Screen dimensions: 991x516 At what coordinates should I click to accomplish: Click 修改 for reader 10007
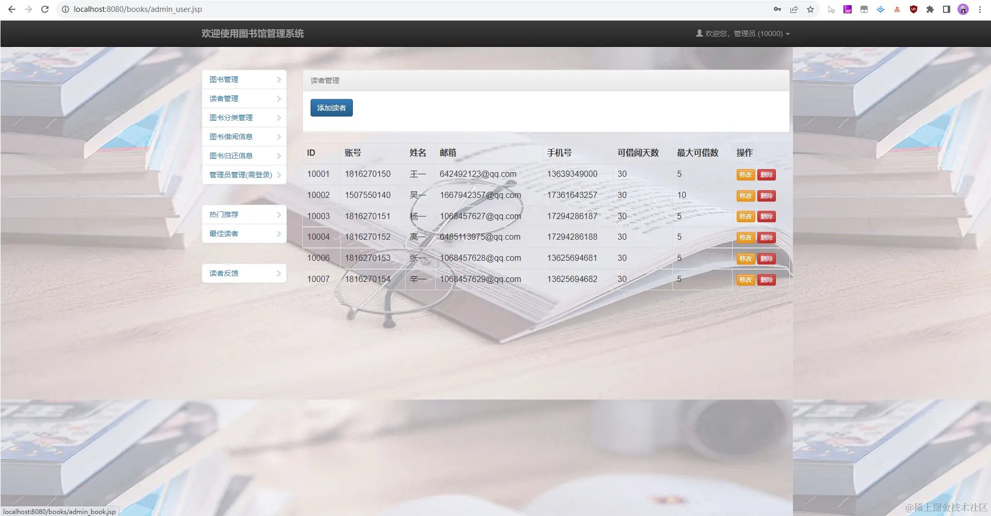point(745,280)
